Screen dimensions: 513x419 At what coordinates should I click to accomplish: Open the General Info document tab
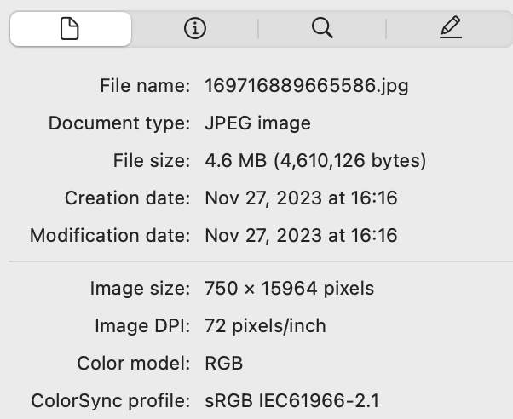point(70,29)
